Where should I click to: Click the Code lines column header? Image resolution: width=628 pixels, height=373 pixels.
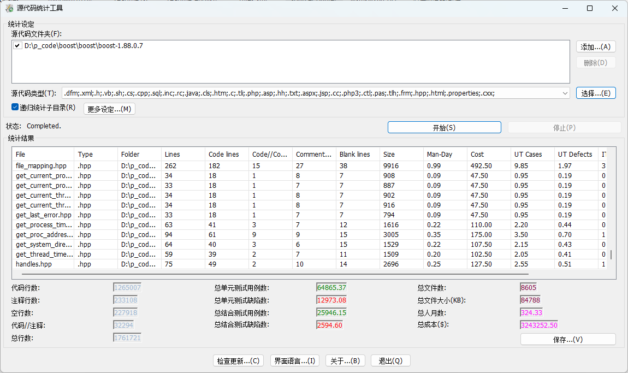pos(227,155)
